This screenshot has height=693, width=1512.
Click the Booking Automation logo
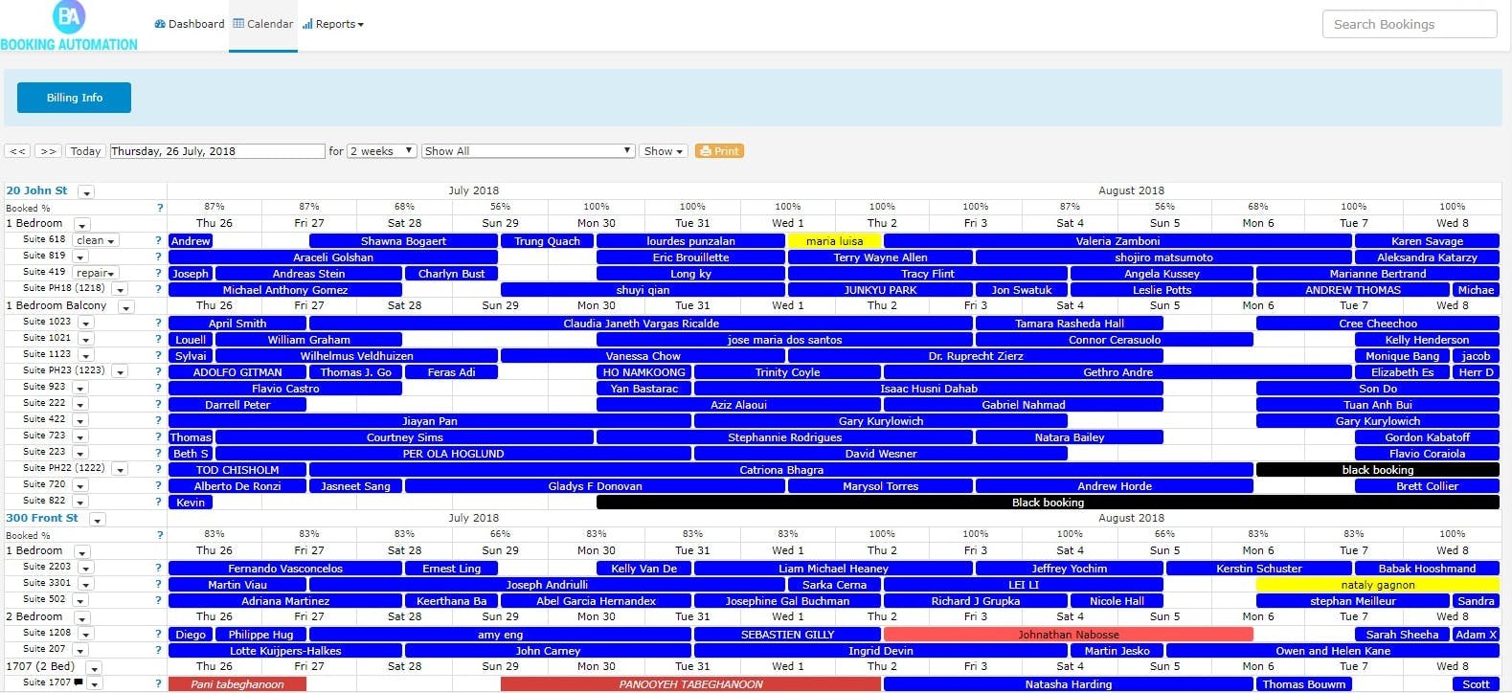click(x=69, y=26)
